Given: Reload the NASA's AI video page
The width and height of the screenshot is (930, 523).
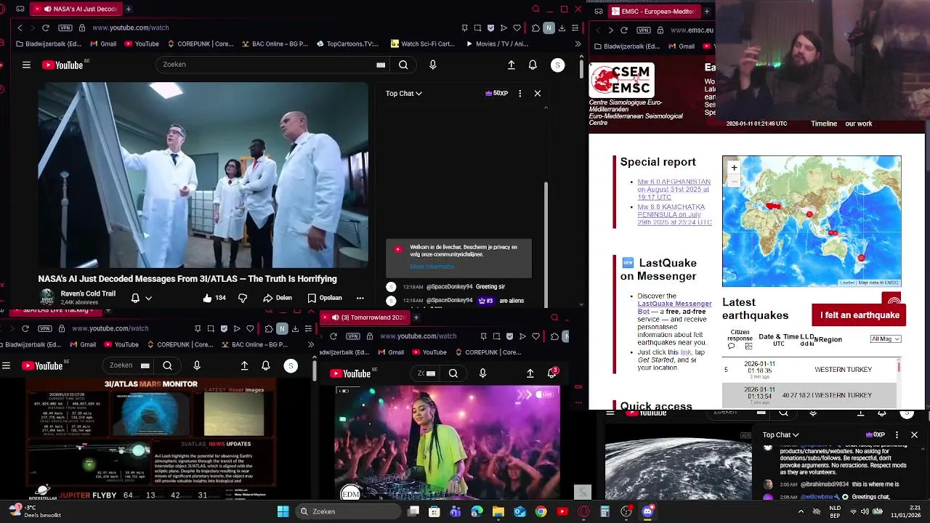Looking at the screenshot, I should click(45, 28).
